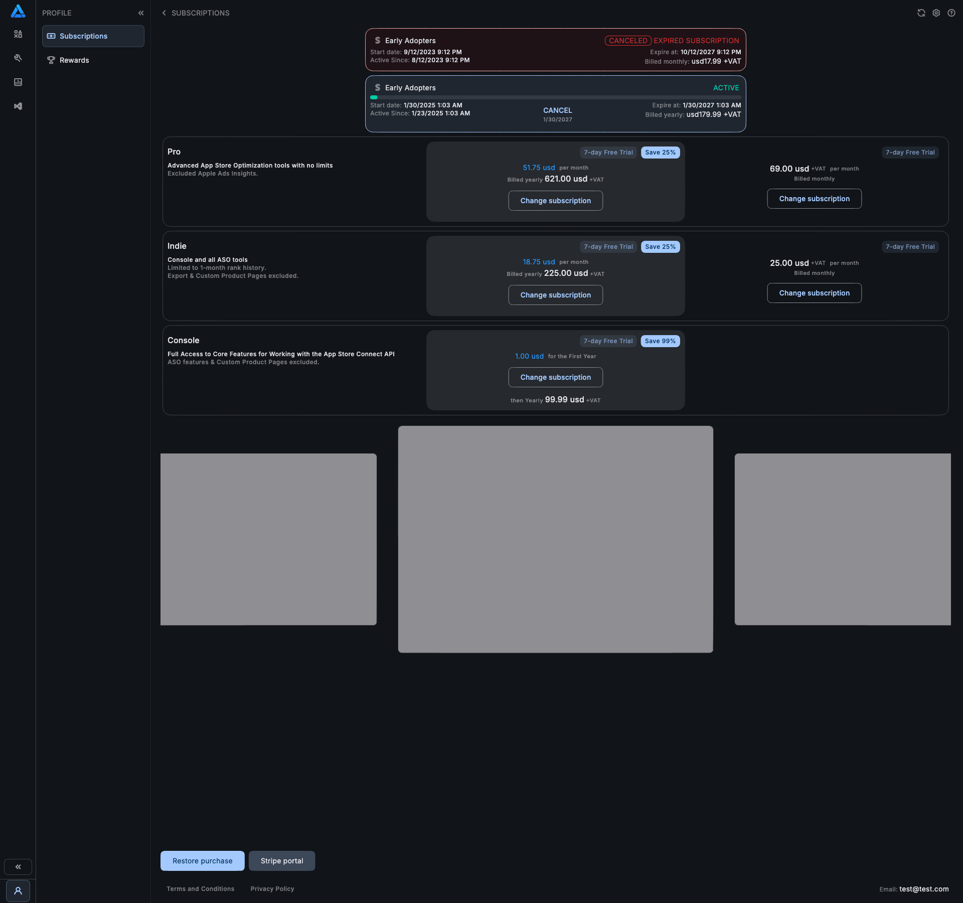
Task: Open the wrench tools sidebar icon
Action: [18, 58]
